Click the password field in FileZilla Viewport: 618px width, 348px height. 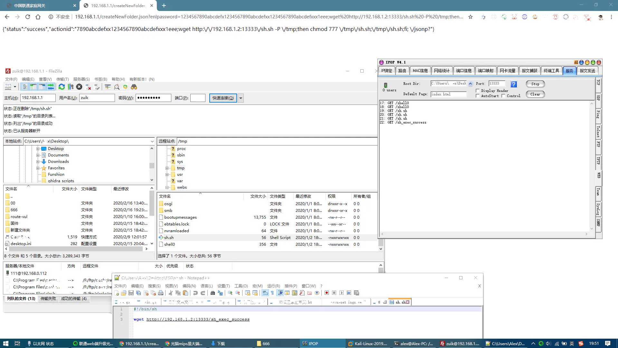153,98
